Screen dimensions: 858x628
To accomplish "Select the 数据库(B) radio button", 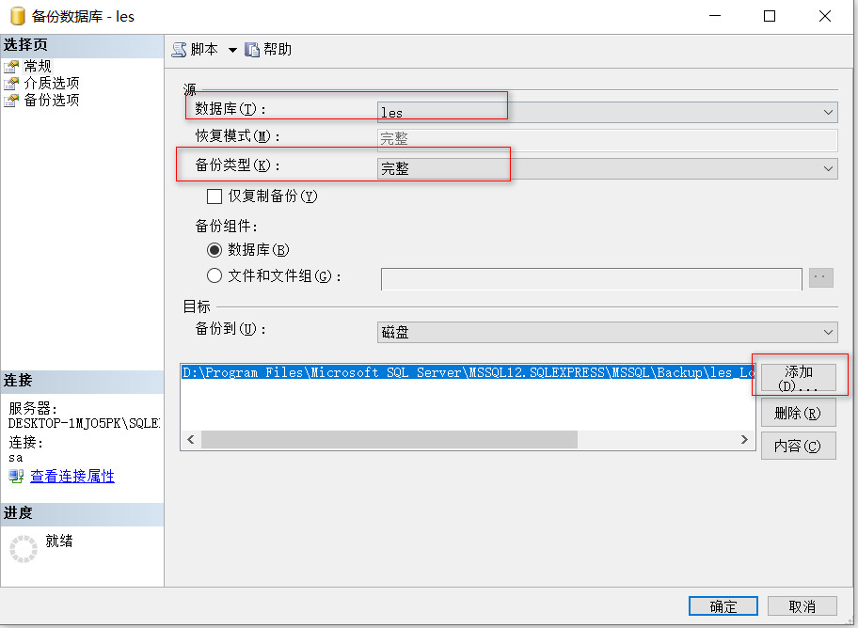I will click(214, 250).
